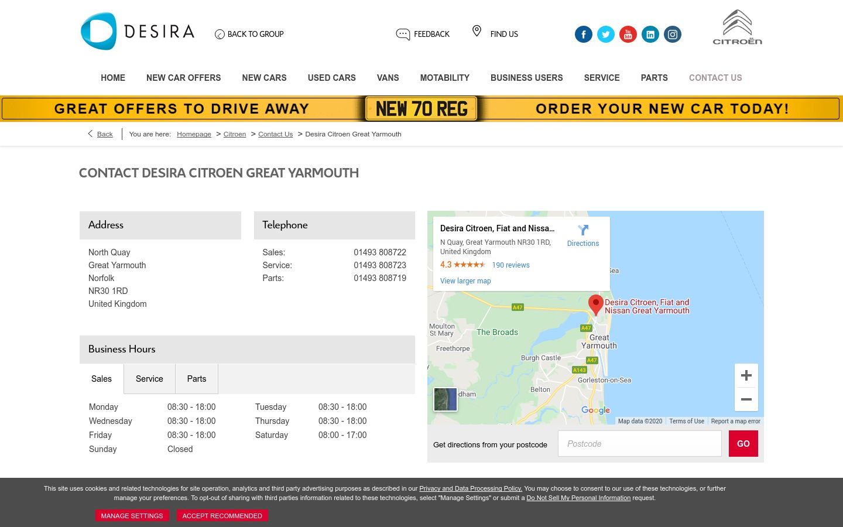This screenshot has width=843, height=527.
Task: Select the Sales business hours tab
Action: click(x=101, y=379)
